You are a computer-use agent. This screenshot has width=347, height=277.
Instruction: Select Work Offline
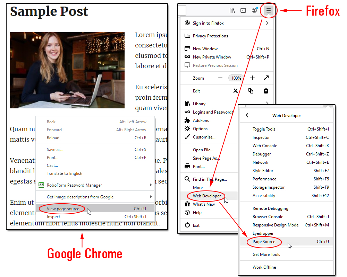287,267
